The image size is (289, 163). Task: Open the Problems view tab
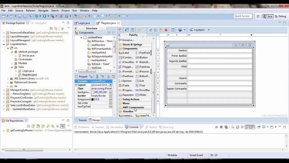click(82, 127)
